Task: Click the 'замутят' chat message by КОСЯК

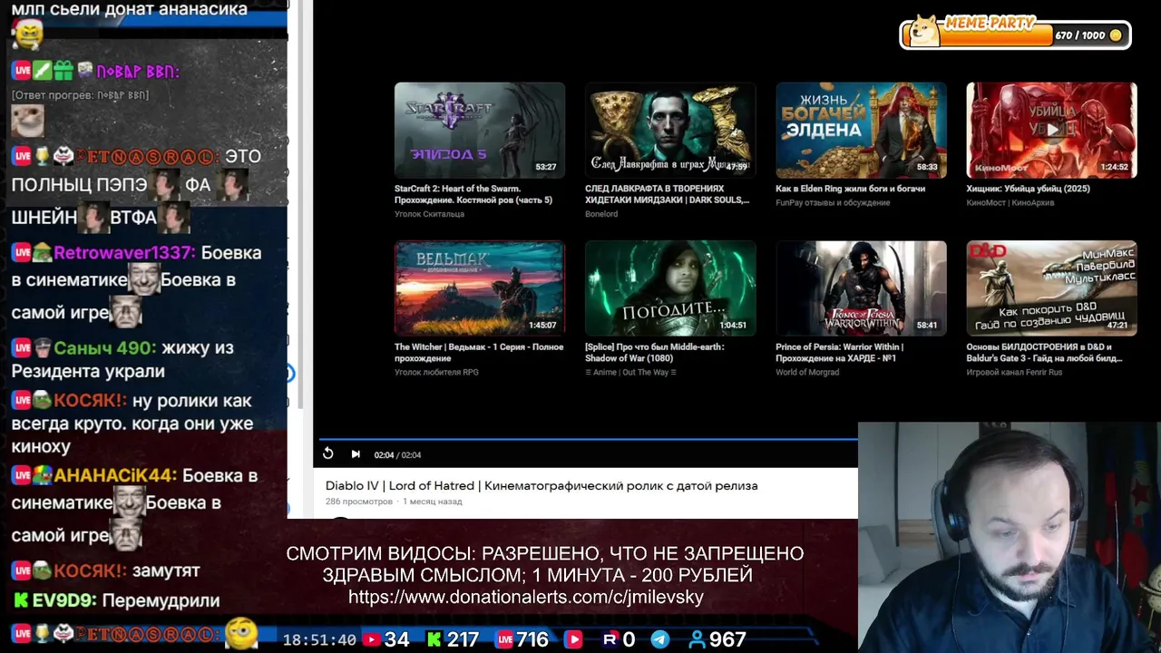Action: pos(166,570)
